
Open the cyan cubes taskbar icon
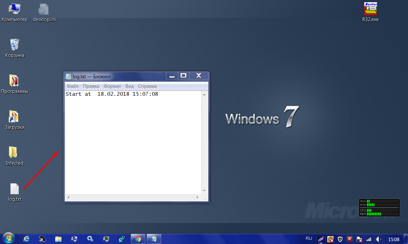[x=122, y=239]
